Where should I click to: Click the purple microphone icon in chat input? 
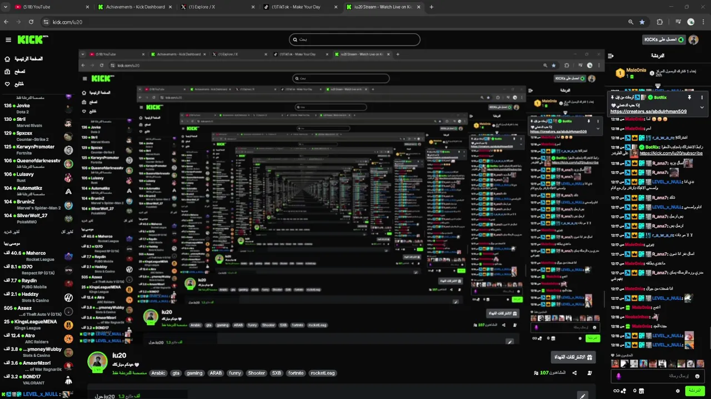[x=618, y=376]
